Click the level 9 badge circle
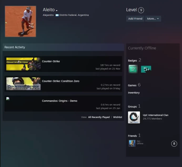The width and height of the screenshot is (182, 167). pos(141,10)
